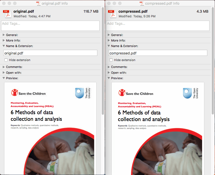
Task: Click the title bar proxy icon of original.pdf Info
Action: tap(38, 3)
